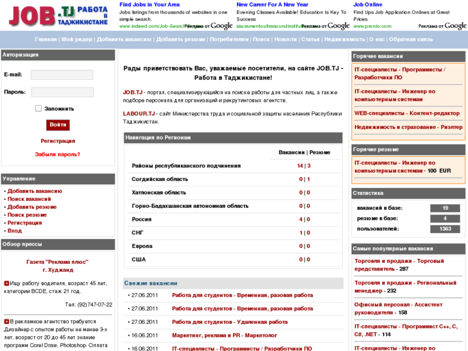Select Добавить вакансию in the top navigation bar

coord(124,39)
